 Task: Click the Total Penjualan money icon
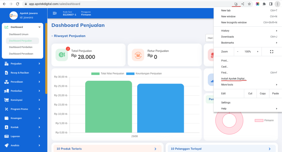62,55
